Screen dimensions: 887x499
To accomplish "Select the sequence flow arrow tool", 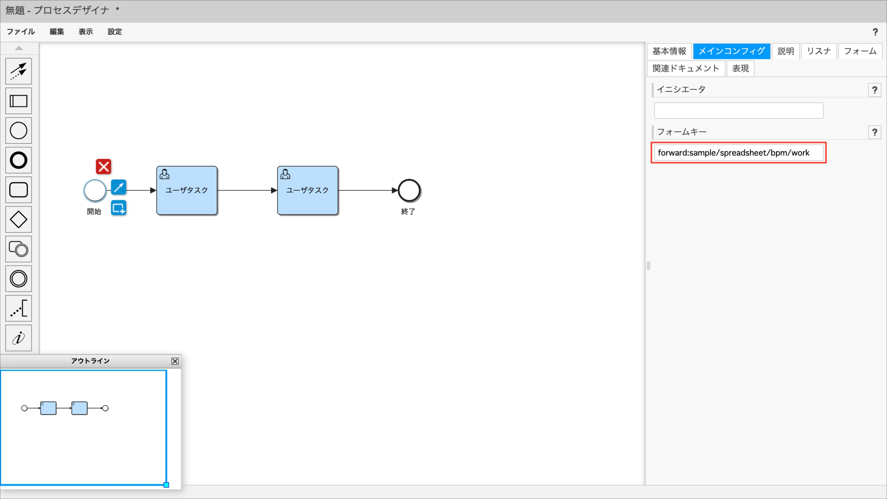I will click(x=19, y=71).
